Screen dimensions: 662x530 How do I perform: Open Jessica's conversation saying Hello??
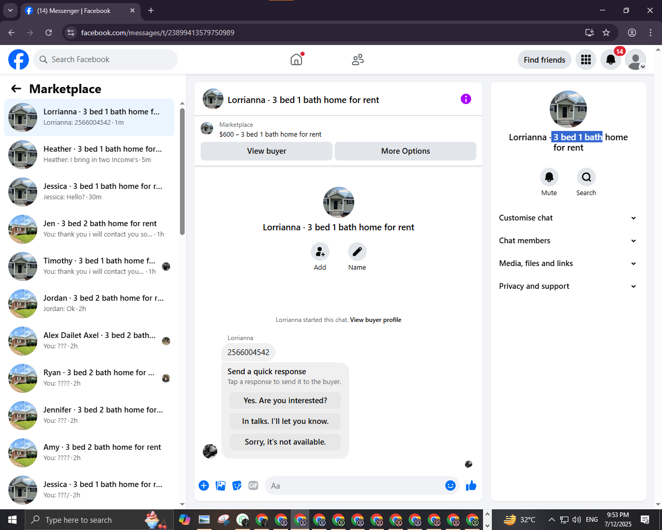(89, 192)
